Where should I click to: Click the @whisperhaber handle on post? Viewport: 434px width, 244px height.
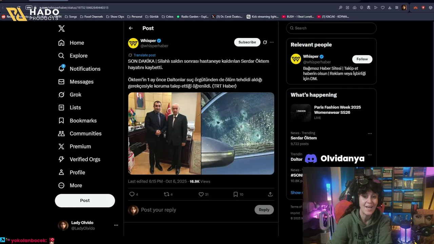pos(154,46)
